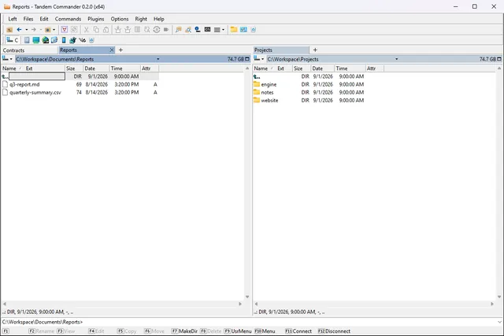Open the Forward history dropdown arrow
This screenshot has height=336, width=504.
point(40,30)
